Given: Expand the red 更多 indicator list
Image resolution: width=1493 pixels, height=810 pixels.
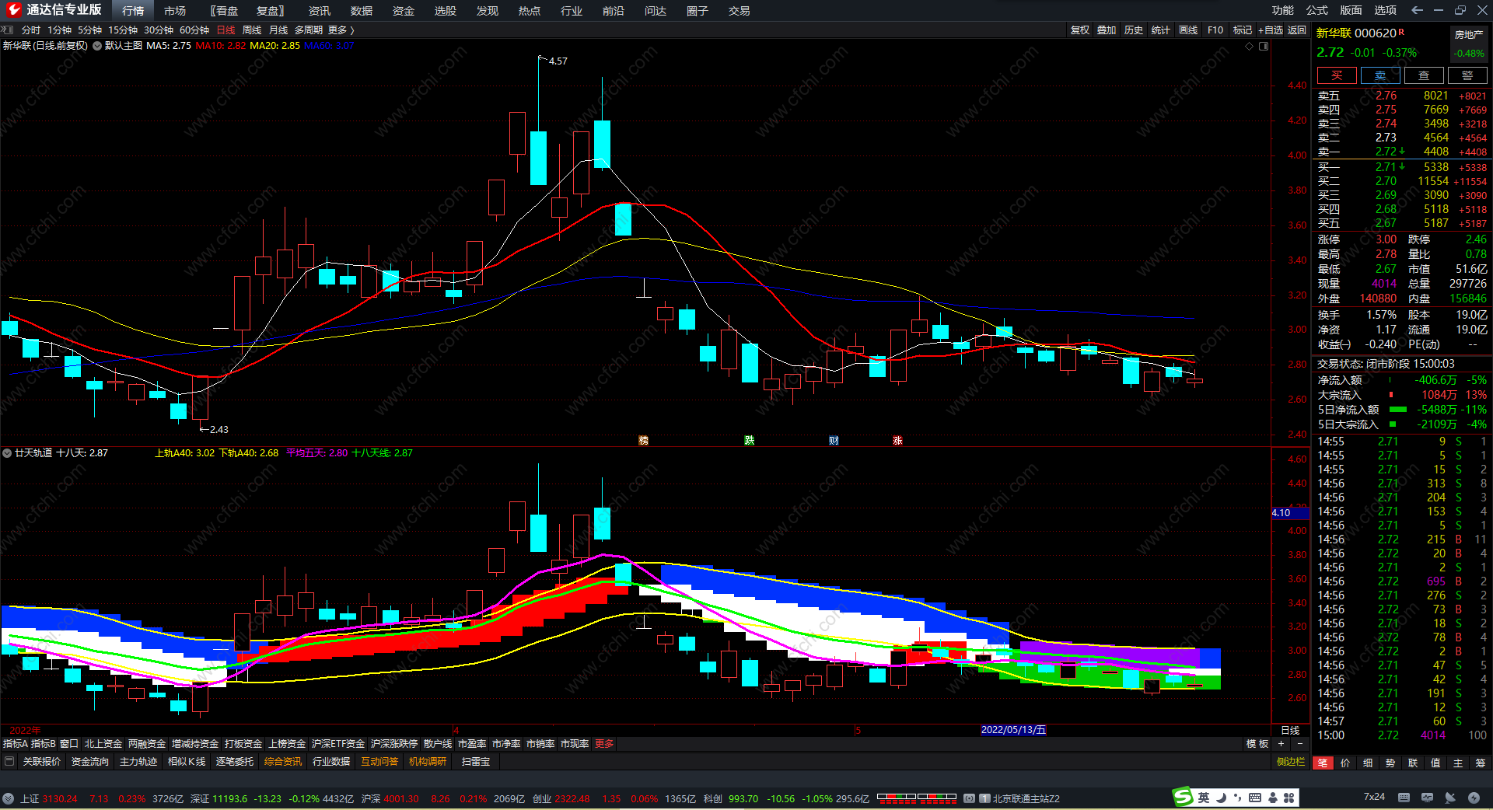Looking at the screenshot, I should (604, 744).
